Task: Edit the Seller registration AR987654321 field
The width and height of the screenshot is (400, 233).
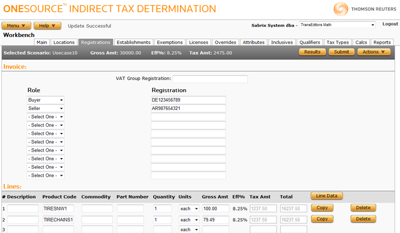Action: (x=188, y=108)
